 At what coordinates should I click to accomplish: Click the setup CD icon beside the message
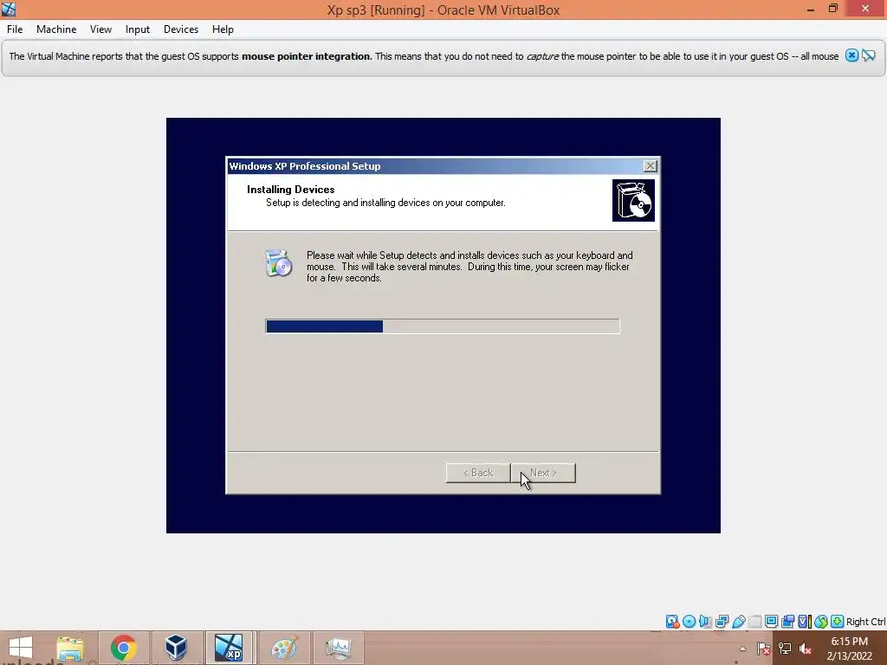[278, 263]
